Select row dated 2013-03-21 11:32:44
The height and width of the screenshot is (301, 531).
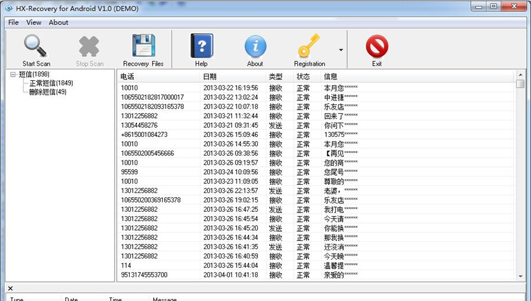(316, 116)
